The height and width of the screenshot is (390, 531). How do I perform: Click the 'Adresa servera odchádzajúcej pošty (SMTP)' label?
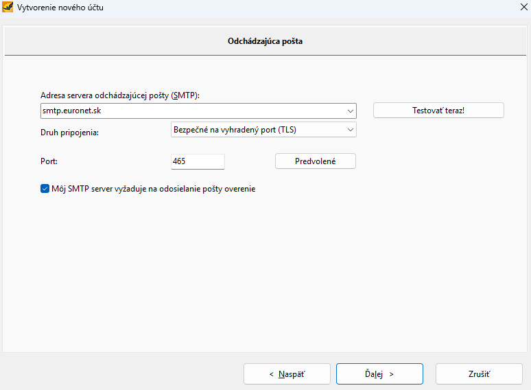pos(120,95)
